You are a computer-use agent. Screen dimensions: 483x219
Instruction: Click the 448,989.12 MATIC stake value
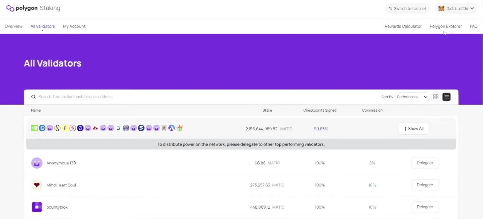pos(267,207)
